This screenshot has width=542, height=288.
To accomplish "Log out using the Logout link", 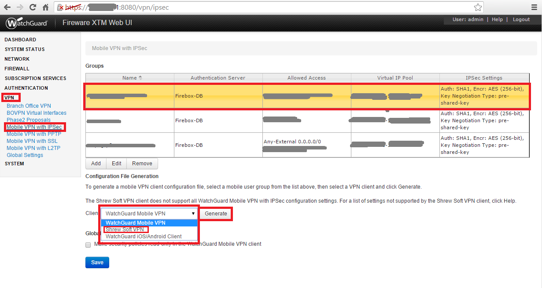I will pyautogui.click(x=521, y=19).
